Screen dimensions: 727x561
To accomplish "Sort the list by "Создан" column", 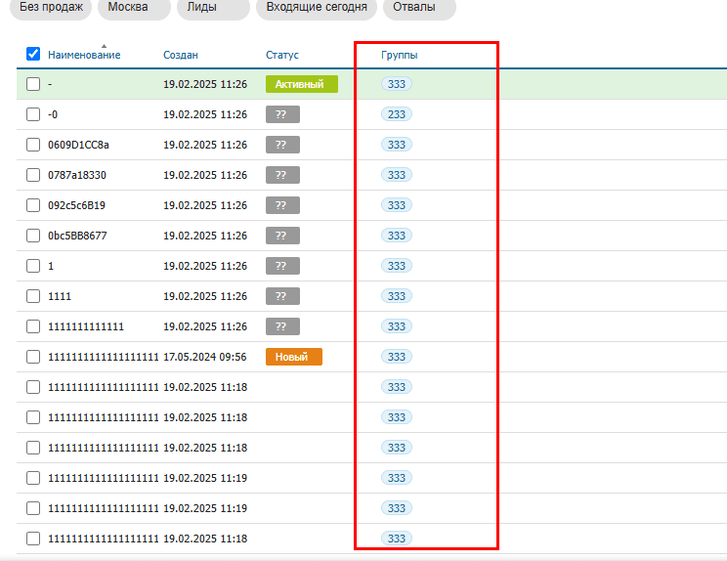I will tap(180, 55).
